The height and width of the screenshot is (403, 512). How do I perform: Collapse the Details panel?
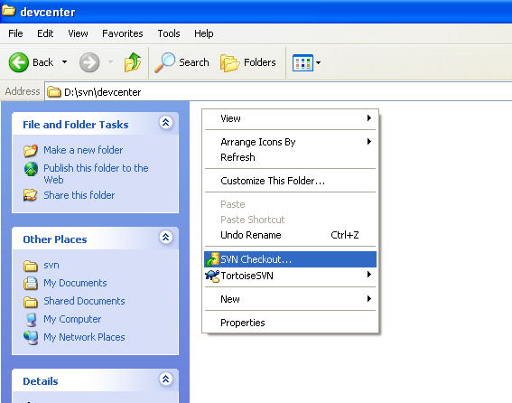click(165, 380)
